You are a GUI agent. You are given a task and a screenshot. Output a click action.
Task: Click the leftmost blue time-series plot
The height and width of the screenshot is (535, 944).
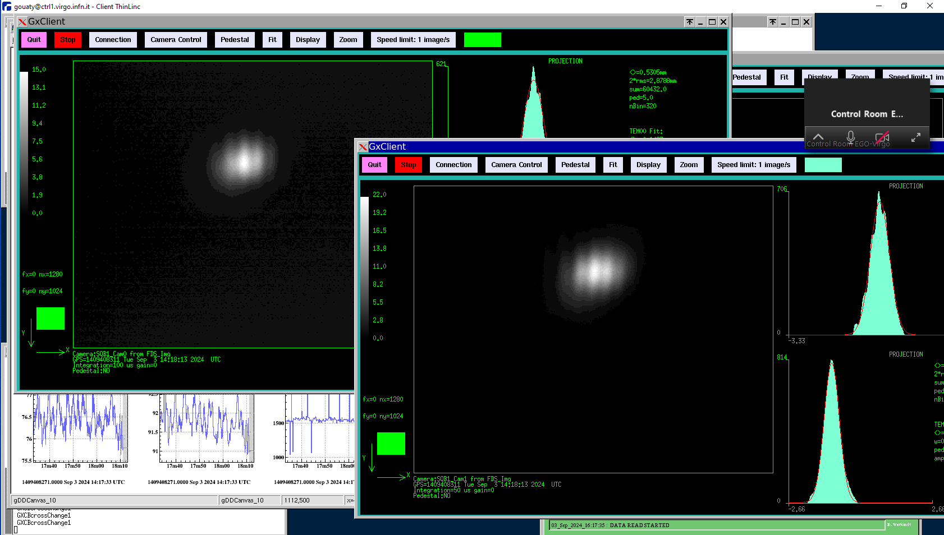[x=80, y=428]
